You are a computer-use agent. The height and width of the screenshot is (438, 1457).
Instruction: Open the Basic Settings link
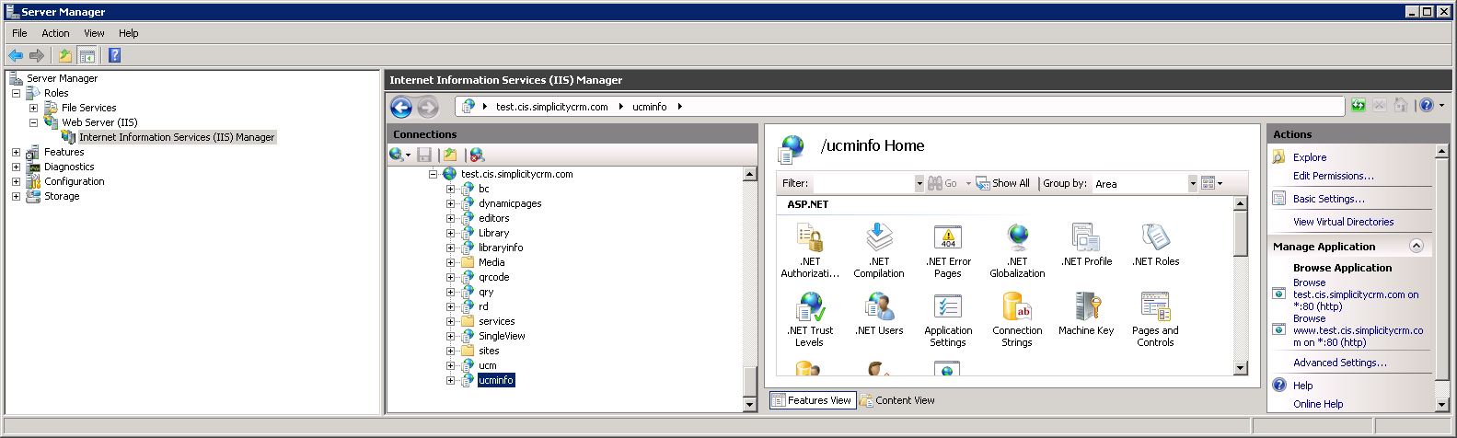point(1328,199)
